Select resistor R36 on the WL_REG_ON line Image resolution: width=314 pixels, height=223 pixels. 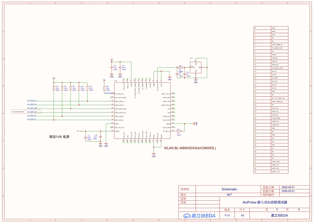[x=104, y=88]
